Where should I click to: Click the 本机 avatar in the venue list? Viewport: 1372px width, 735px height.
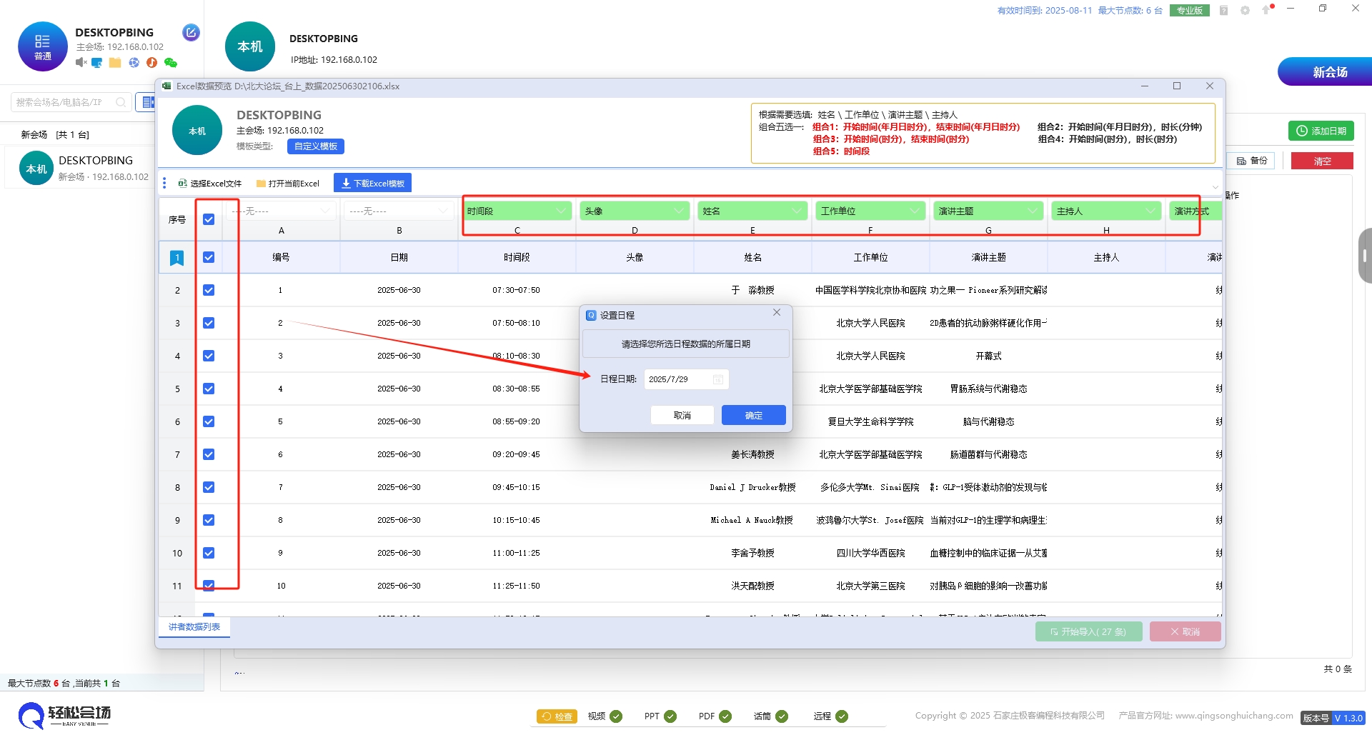pos(36,169)
